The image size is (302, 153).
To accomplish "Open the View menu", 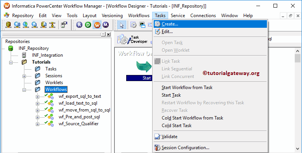I will pyautogui.click(x=56, y=16).
